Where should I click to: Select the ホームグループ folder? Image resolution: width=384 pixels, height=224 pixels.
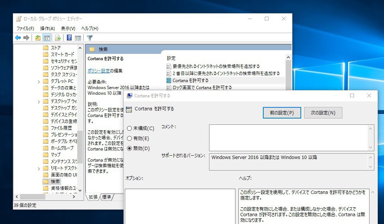pos(58,148)
